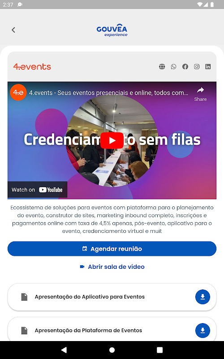Tap the Android home navigation button
Image resolution: width=224 pixels, height=359 pixels.
click(x=112, y=350)
